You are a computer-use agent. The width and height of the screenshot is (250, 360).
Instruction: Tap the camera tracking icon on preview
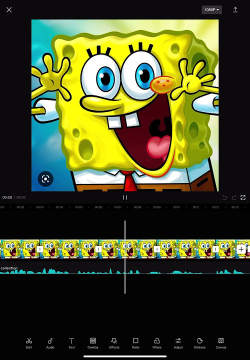point(45,178)
